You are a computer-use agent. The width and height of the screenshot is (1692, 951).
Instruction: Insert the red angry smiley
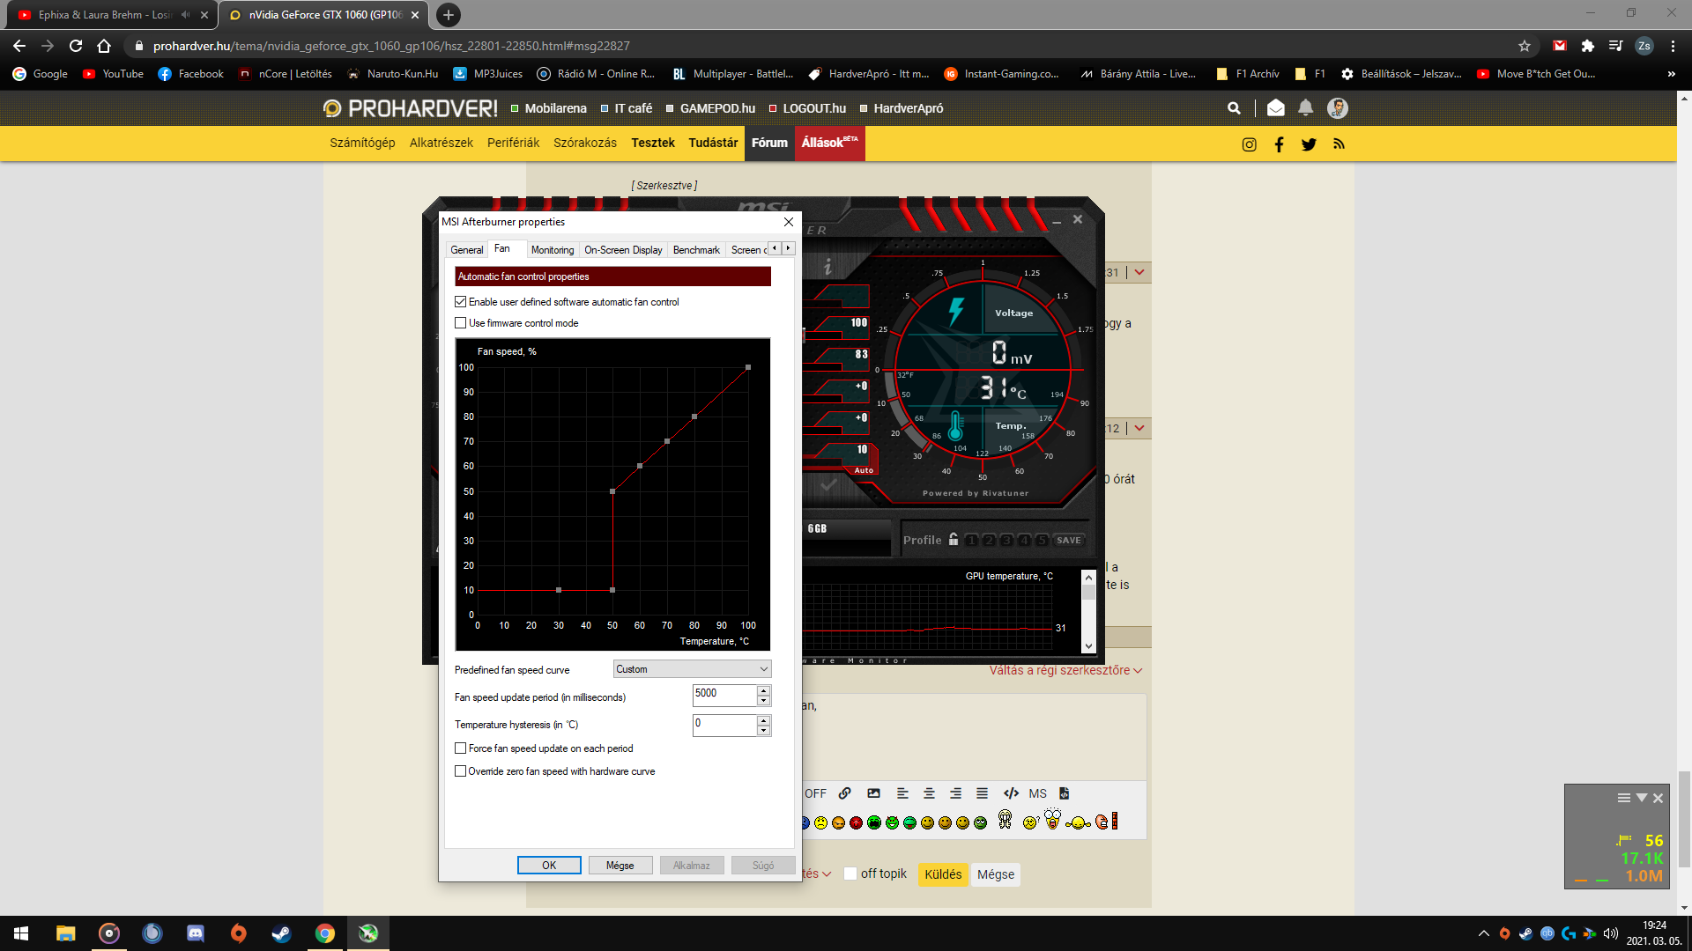856,822
